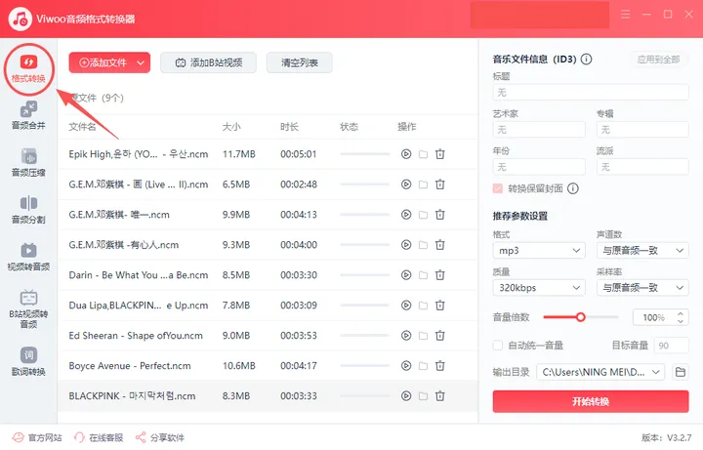Select the 格式转换 sidebar tool
703x450 pixels.
pyautogui.click(x=28, y=69)
